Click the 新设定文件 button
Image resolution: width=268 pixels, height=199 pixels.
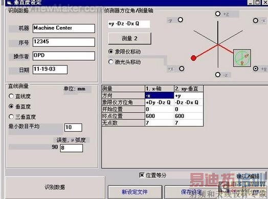[135, 192]
